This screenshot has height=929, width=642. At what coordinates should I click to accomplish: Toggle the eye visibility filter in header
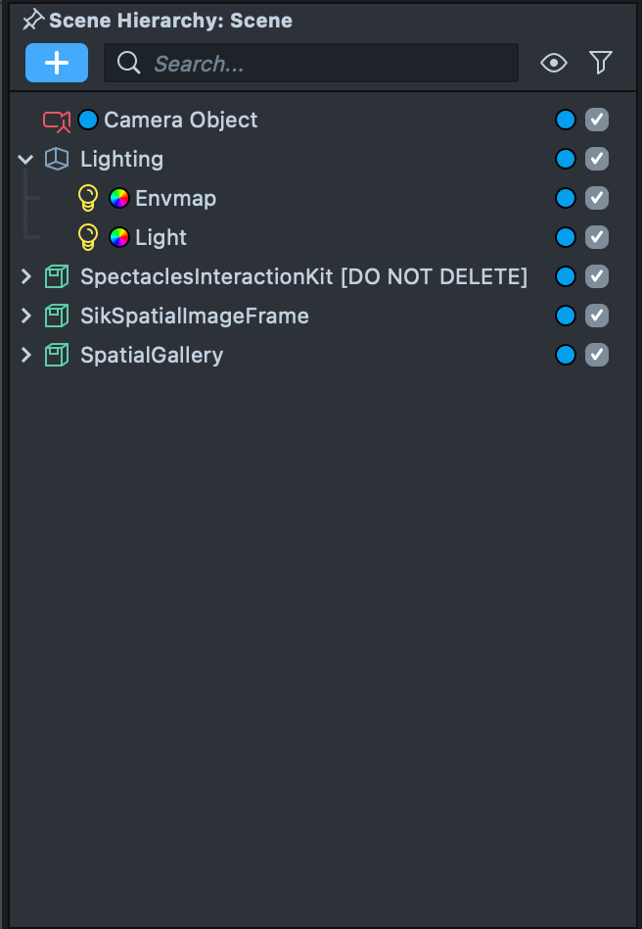click(x=554, y=63)
